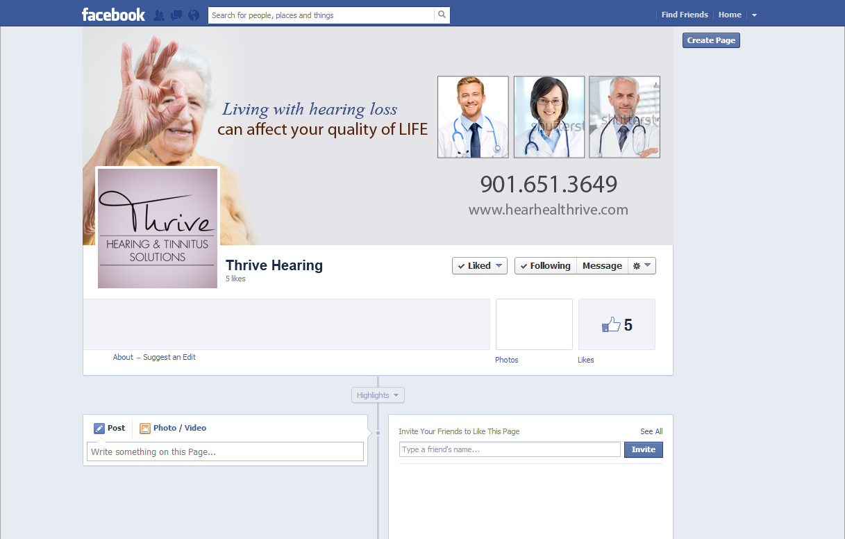The height and width of the screenshot is (539, 845).
Task: Click the Post pencil icon
Action: [x=99, y=429]
